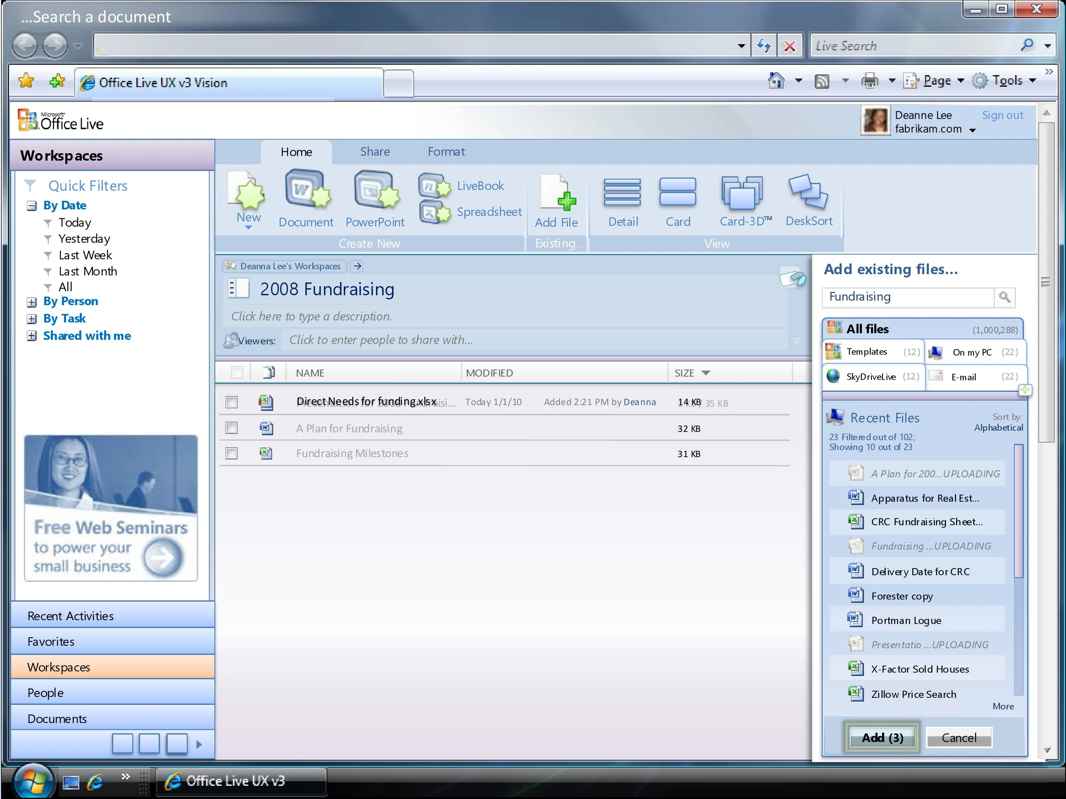Click the search magnifier in Add existing files
The height and width of the screenshot is (799, 1066).
click(1004, 297)
